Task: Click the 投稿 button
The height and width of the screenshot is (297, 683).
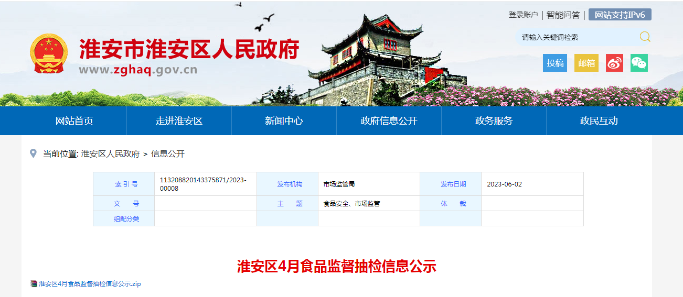Action: tap(555, 63)
